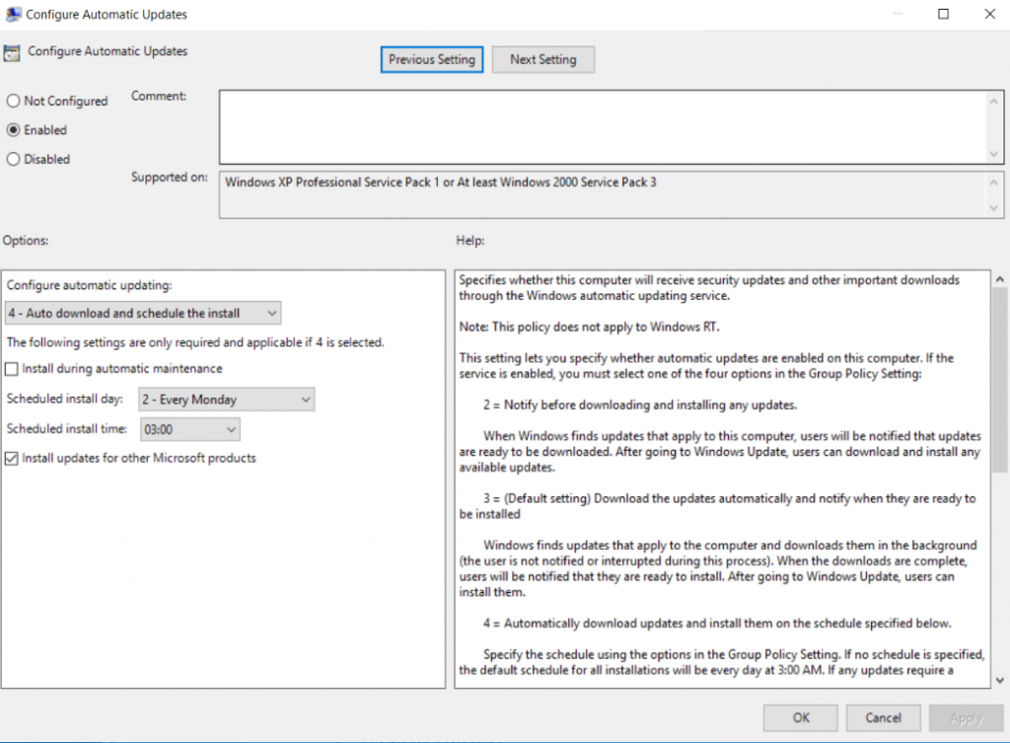Open Configure automatic updating dropdown

143,314
